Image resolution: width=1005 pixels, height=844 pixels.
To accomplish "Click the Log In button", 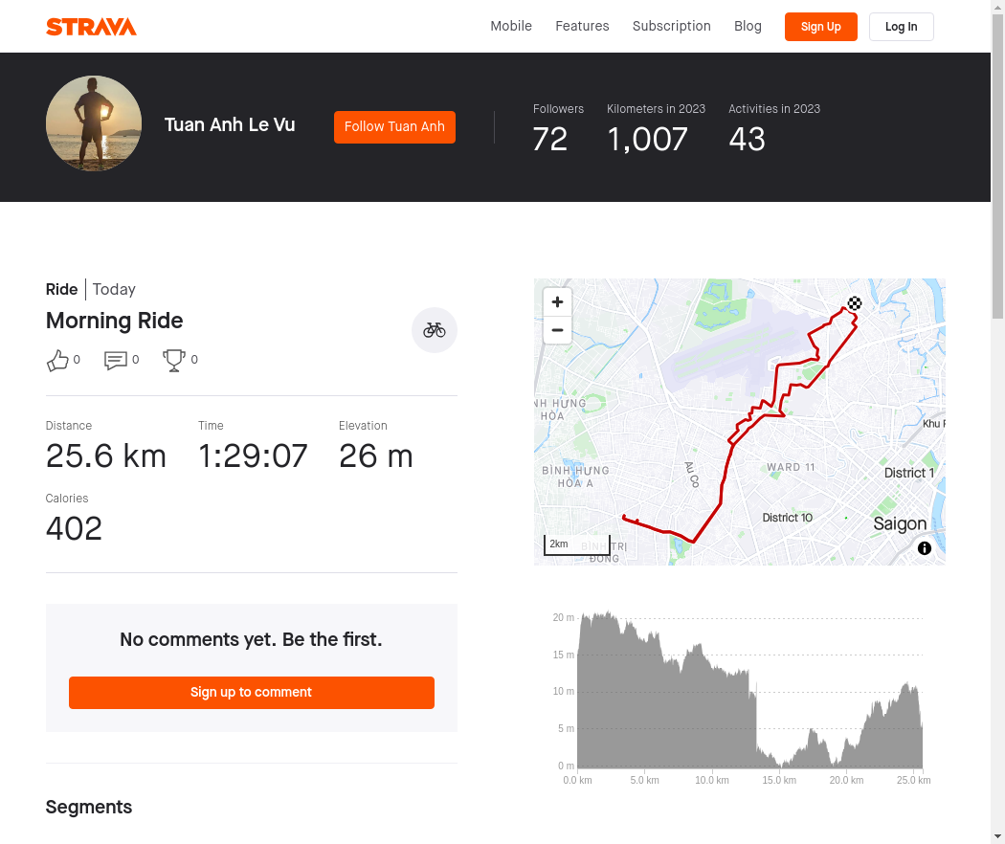I will point(901,27).
